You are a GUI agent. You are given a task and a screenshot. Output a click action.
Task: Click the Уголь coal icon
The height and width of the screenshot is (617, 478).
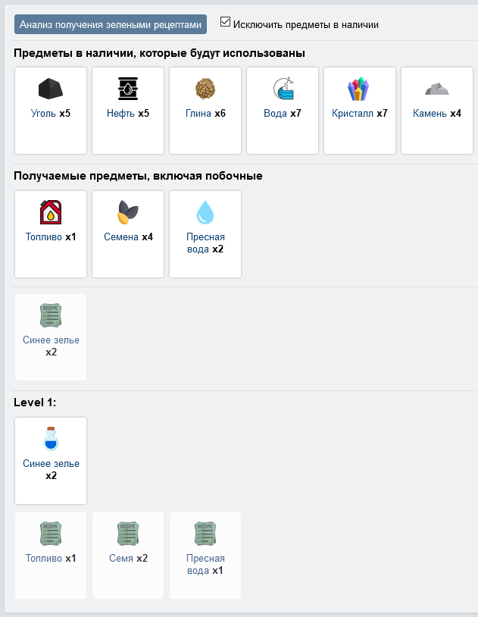(x=51, y=89)
